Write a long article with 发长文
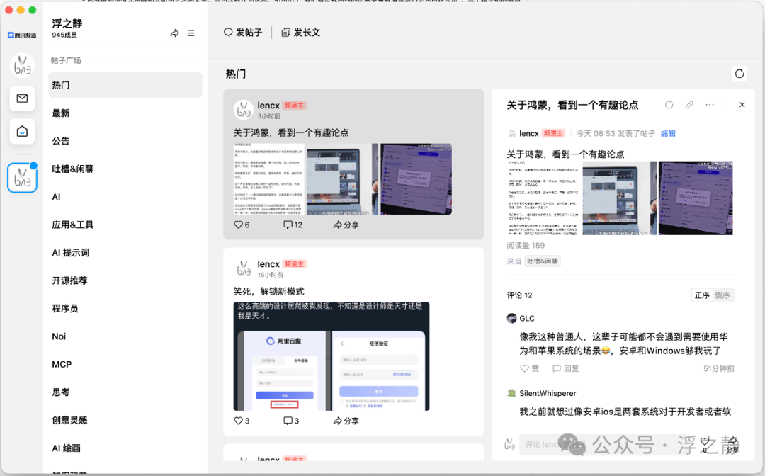 [x=300, y=33]
